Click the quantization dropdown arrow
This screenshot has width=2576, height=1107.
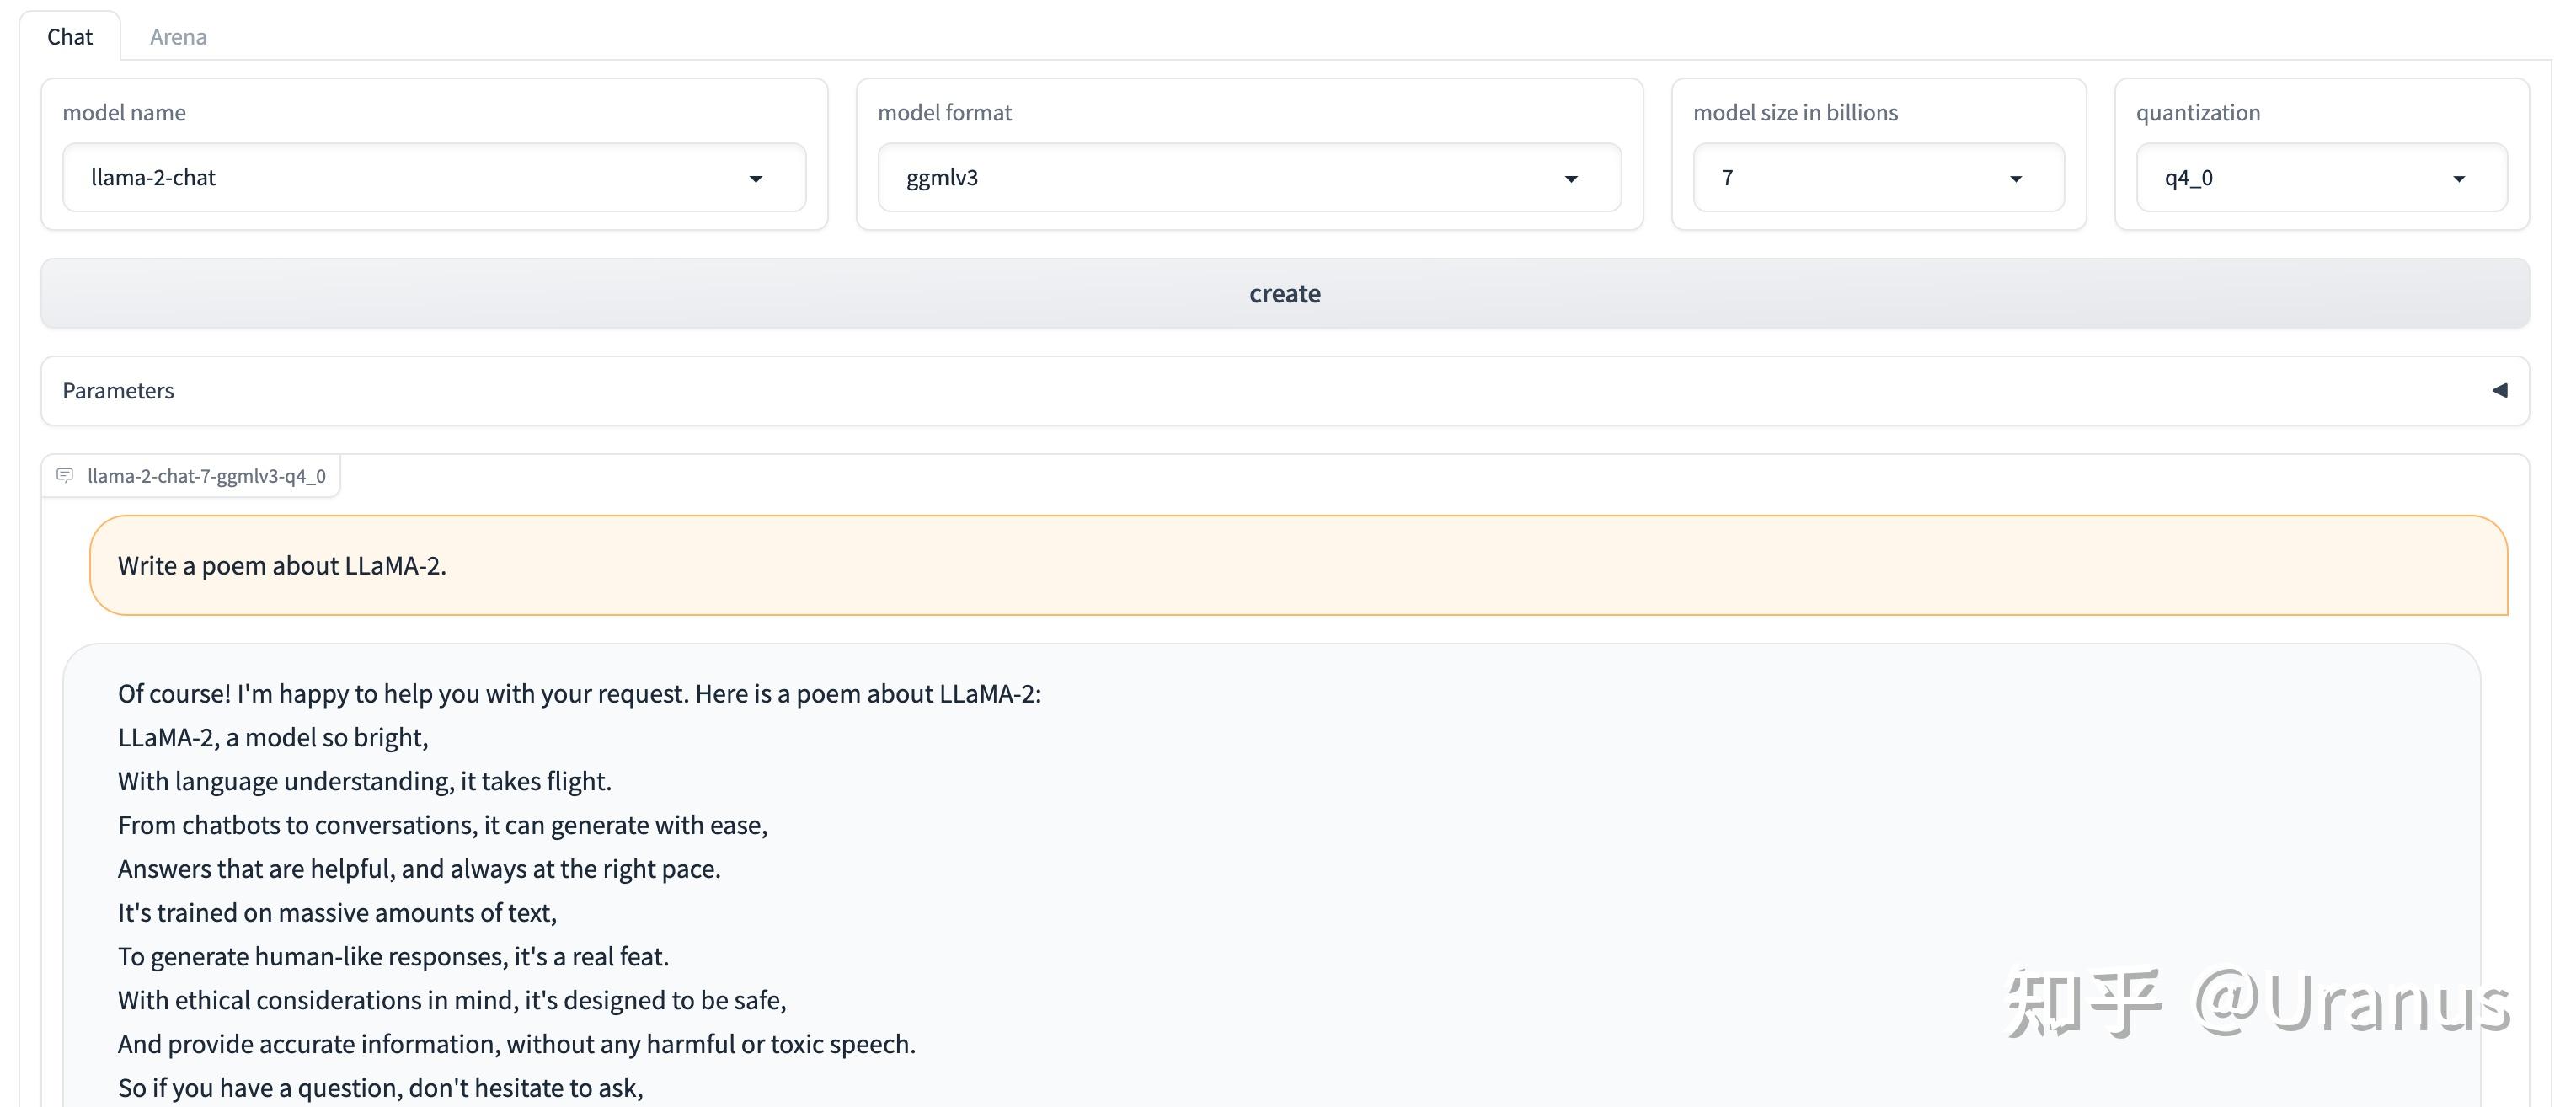pos(2459,179)
